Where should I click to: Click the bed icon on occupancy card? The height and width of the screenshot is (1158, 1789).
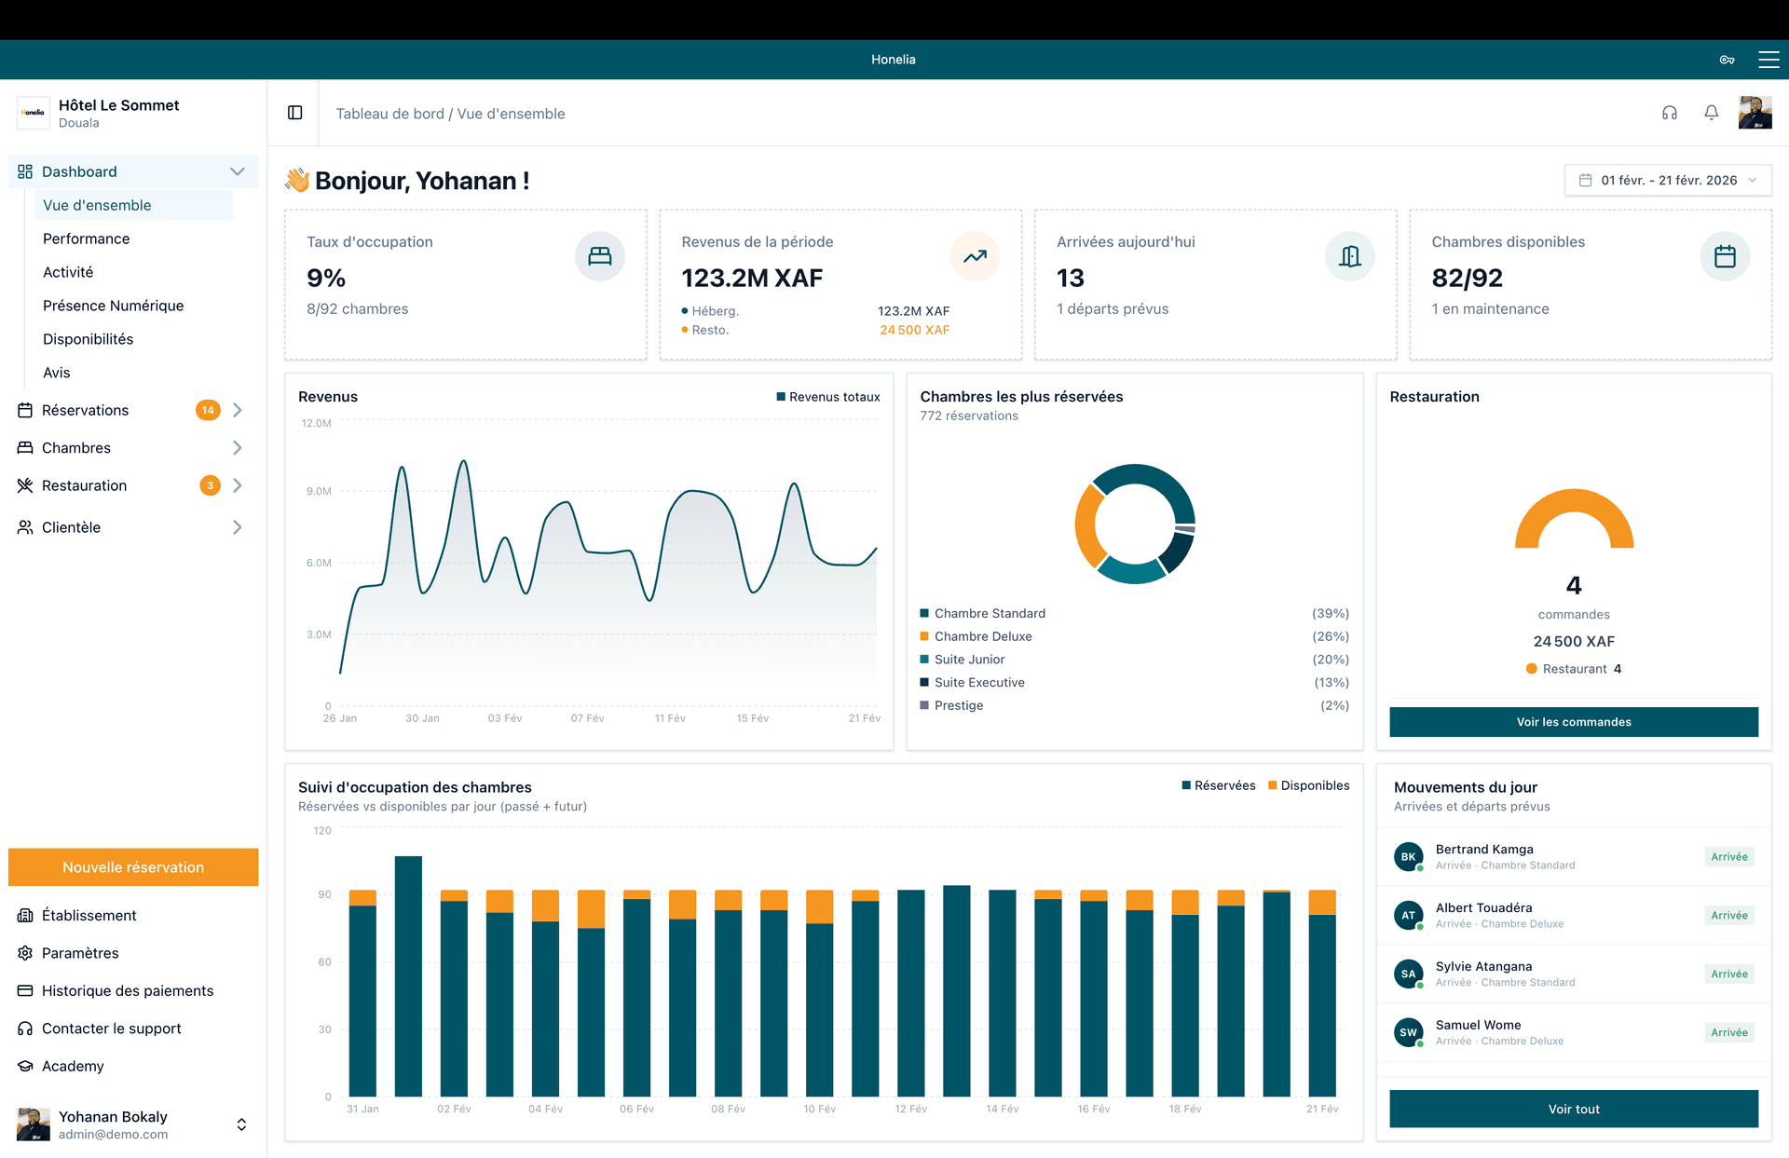pyautogui.click(x=599, y=256)
